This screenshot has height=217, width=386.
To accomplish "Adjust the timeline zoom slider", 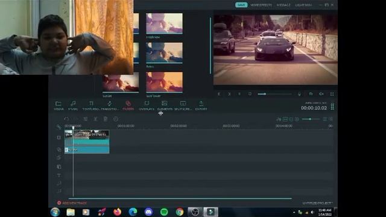I will [311, 119].
